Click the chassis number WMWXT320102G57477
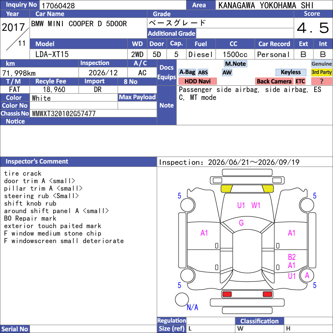Screen dimensions: 333x333 64,114
